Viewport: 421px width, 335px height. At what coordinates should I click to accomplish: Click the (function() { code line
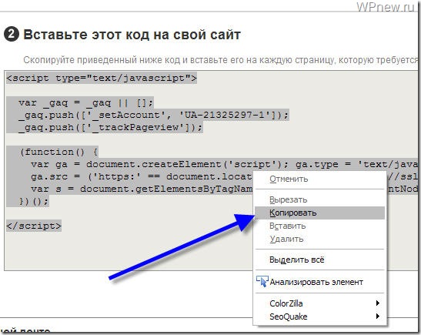(58, 152)
